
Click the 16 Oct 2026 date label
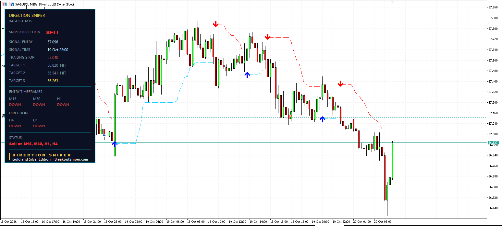click(9, 222)
